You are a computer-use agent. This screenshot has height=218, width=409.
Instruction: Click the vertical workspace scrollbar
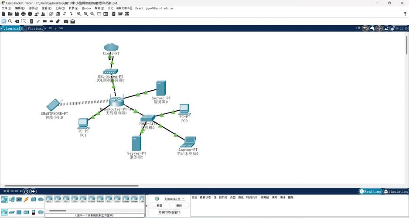(407, 45)
